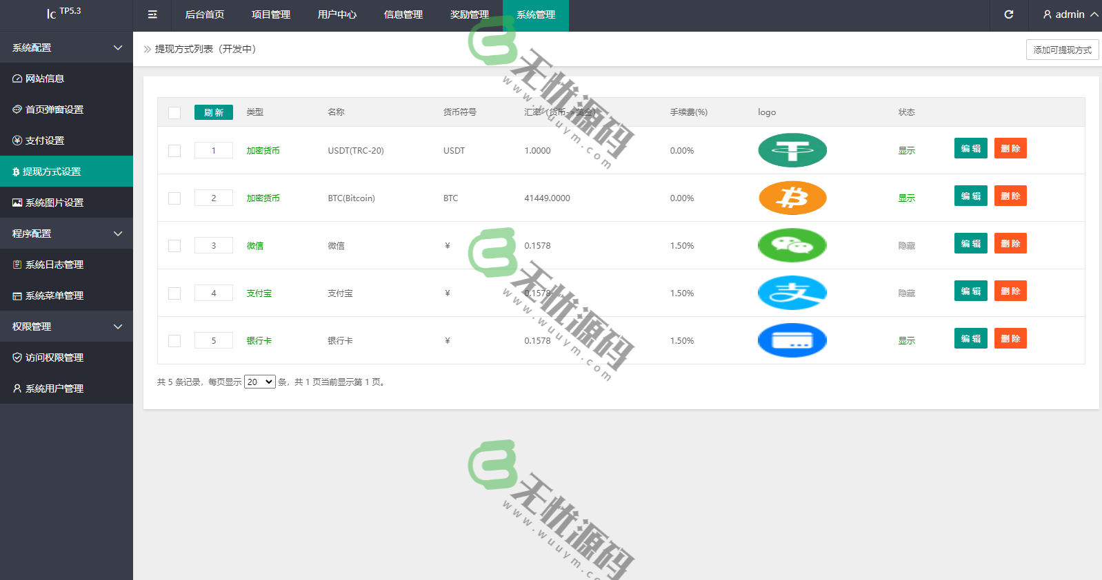This screenshot has height=580, width=1102.
Task: Open the records-per-page dropdown
Action: pyautogui.click(x=260, y=382)
